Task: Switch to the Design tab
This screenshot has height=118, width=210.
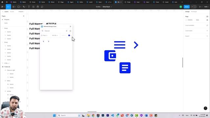Action: (187, 12)
